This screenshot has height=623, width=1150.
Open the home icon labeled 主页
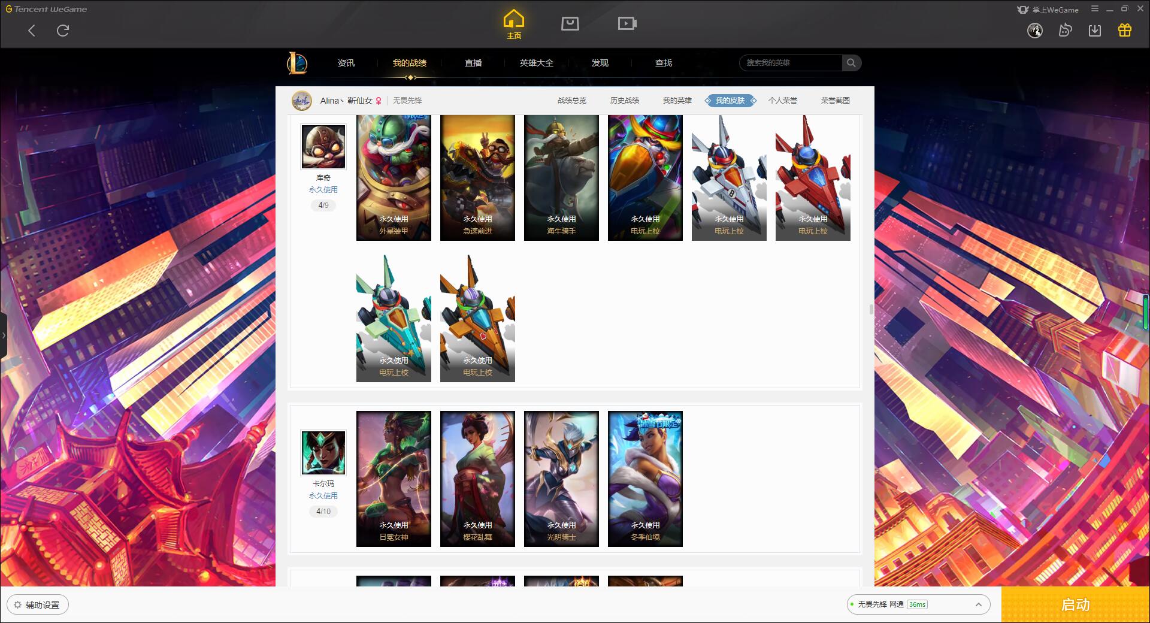point(513,24)
